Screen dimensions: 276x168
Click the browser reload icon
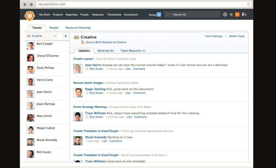click(248, 4)
